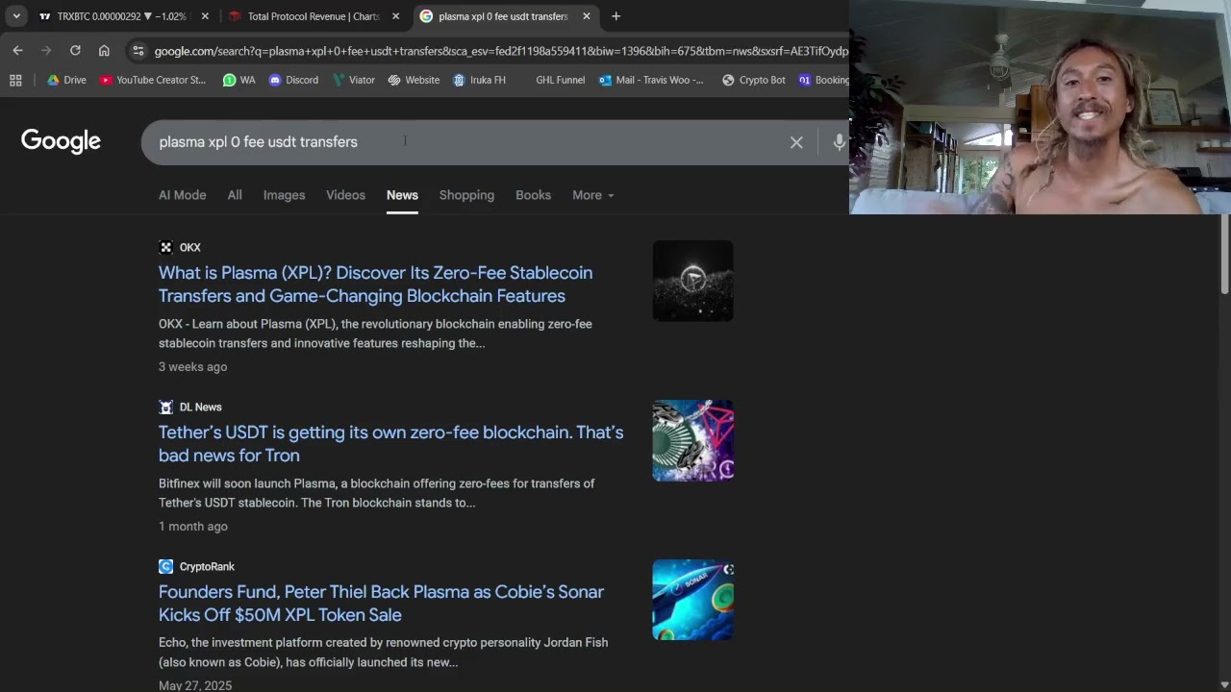Image resolution: width=1231 pixels, height=692 pixels.
Task: Click the CryptoRank source icon
Action: click(165, 566)
